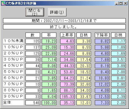Click the green rate cell 25.09
Screen dimensions: 129x109
49,47
